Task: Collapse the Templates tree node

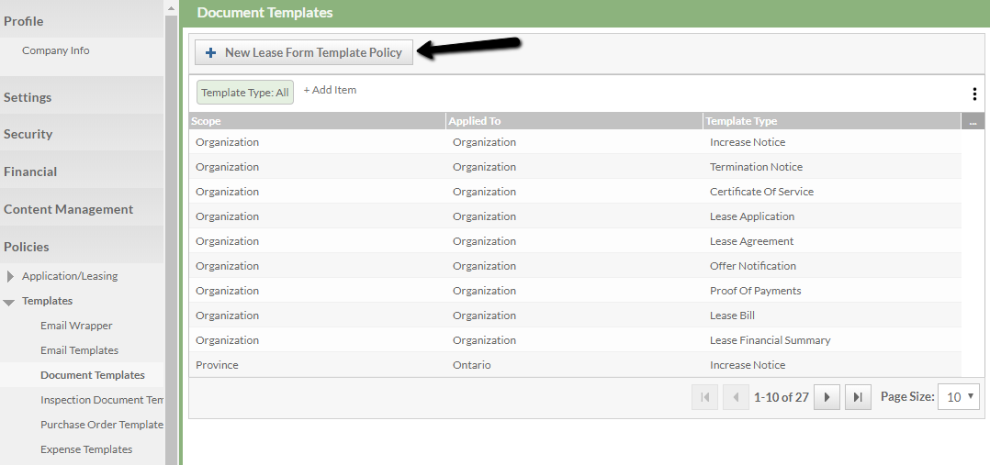Action: (9, 302)
